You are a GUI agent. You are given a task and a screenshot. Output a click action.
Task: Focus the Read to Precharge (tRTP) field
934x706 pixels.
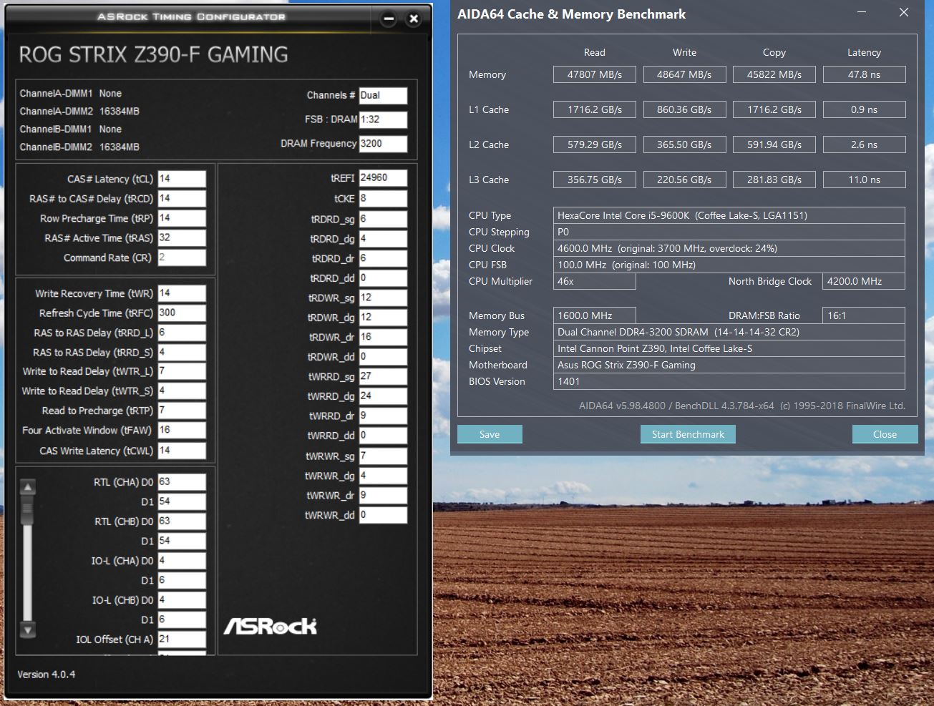coord(182,411)
